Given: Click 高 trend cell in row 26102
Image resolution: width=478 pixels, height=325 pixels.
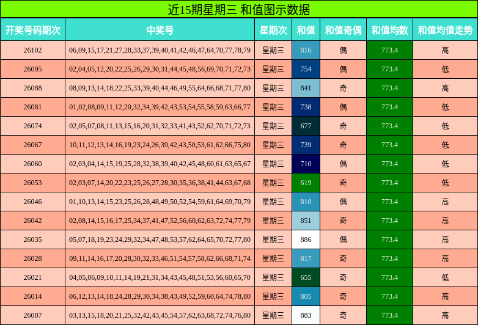Looking at the screenshot, I should [445, 50].
